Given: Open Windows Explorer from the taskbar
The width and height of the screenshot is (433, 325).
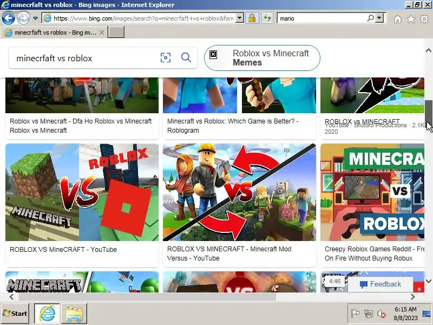Looking at the screenshot, I should click(x=74, y=314).
